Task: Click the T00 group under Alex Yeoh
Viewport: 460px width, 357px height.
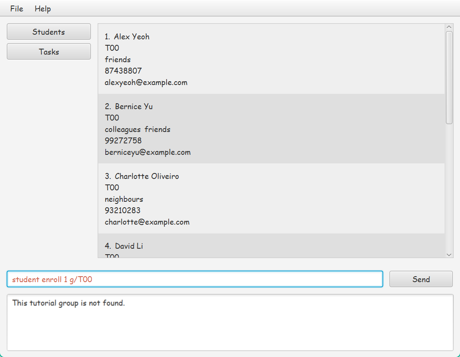Action: coord(112,48)
